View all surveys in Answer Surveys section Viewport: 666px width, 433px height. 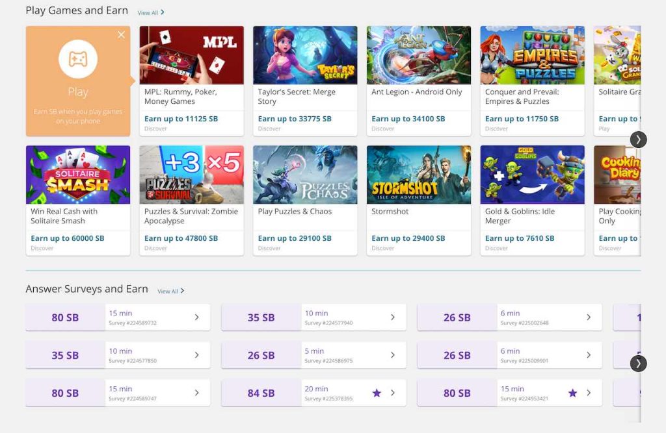[170, 291]
